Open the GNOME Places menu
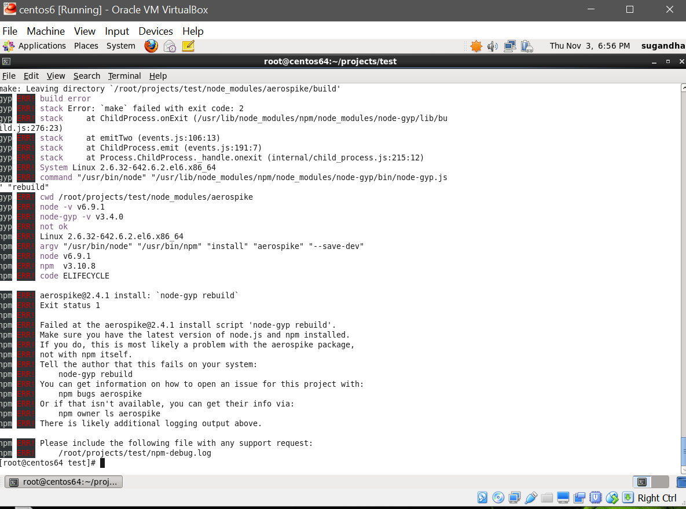This screenshot has width=686, height=509. point(86,46)
